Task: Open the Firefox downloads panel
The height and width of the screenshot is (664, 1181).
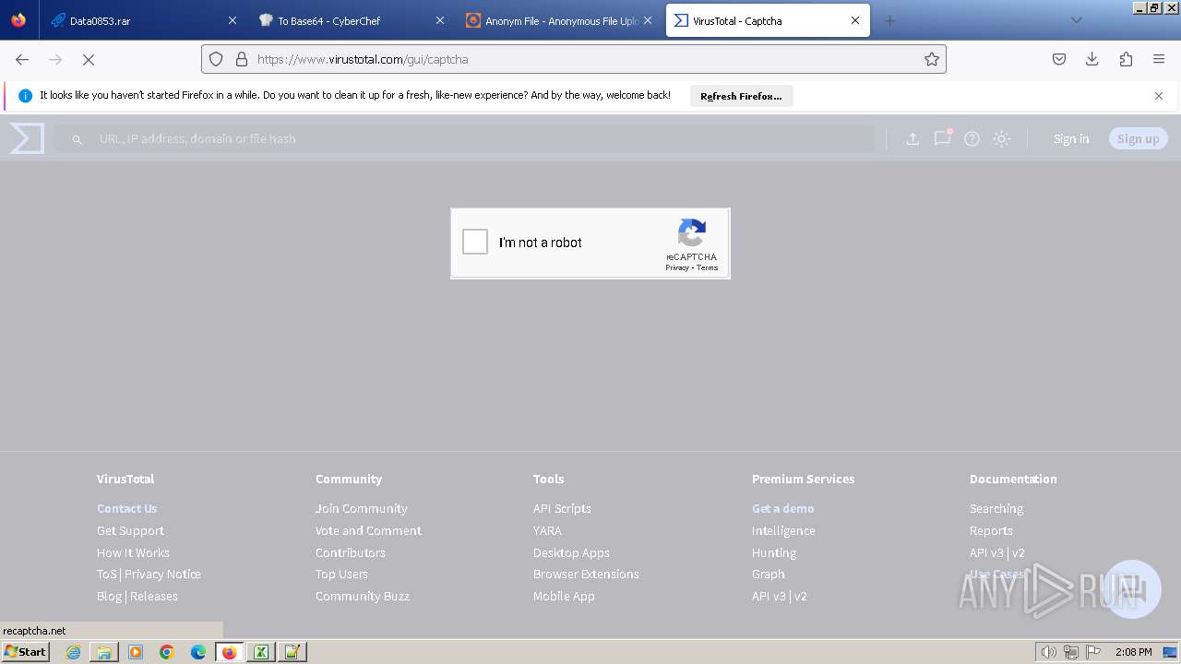Action: [1092, 59]
